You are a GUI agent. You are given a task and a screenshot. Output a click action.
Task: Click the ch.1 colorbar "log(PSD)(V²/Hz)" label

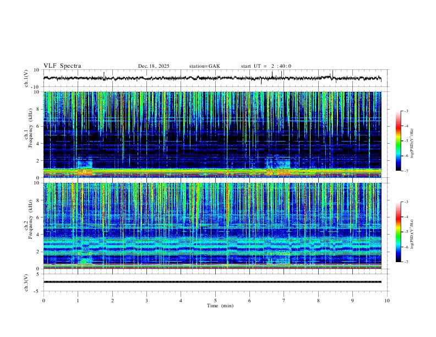(x=412, y=144)
